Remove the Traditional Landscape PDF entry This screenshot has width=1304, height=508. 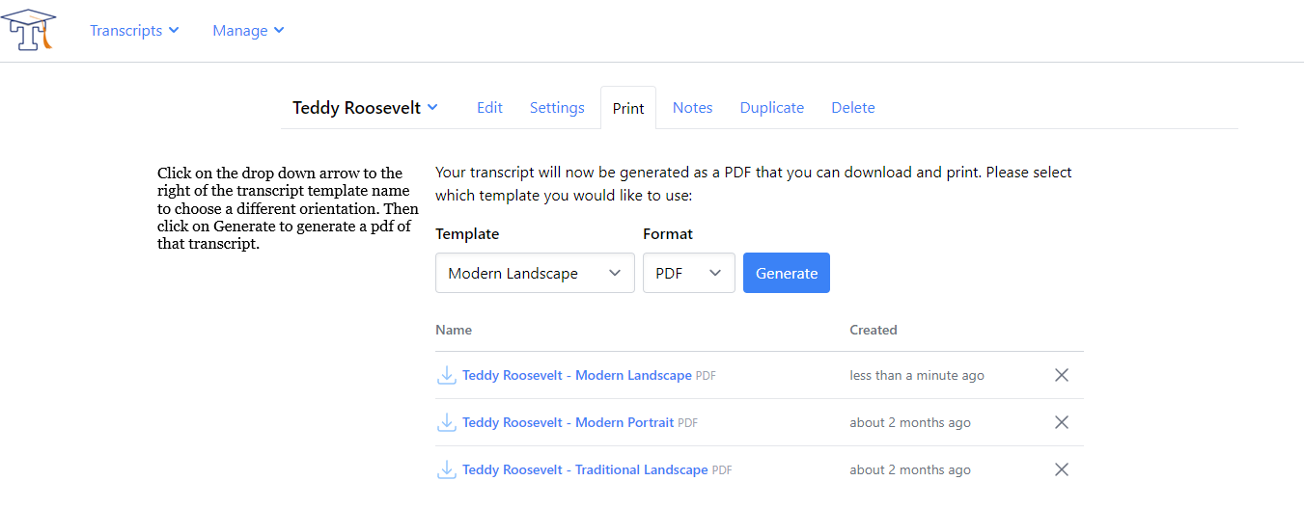(x=1061, y=469)
